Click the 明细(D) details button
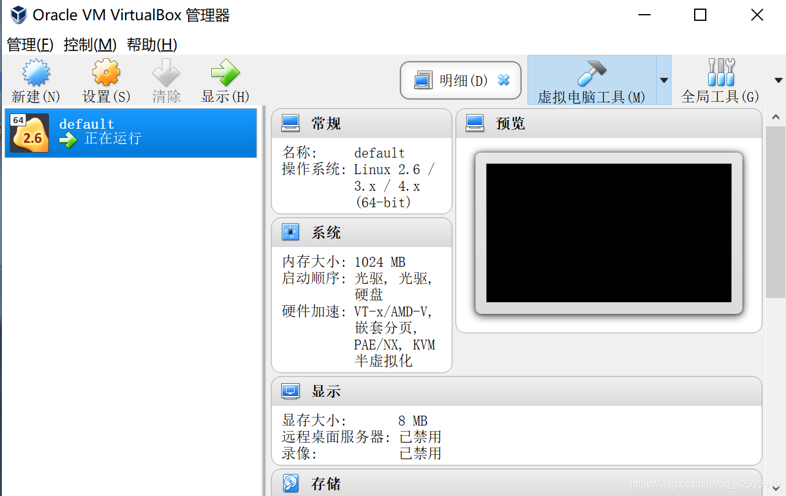 461,80
